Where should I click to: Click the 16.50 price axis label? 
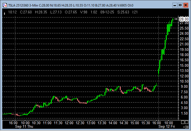point(184,60)
